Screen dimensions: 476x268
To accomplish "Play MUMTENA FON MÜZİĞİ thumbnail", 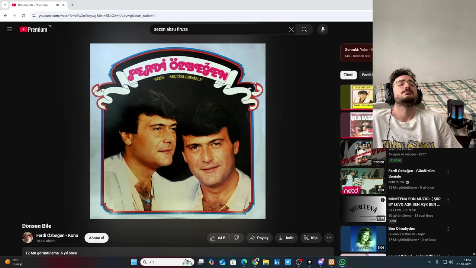I will point(363,209).
